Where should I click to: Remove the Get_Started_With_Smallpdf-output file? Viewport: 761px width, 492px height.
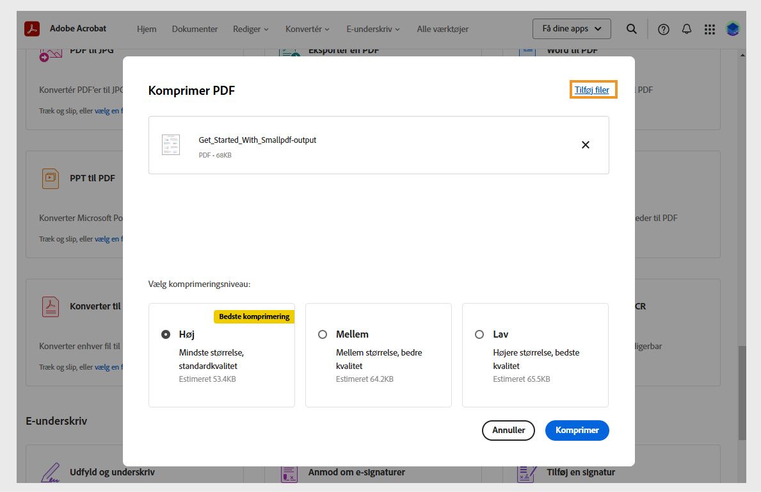click(x=585, y=145)
